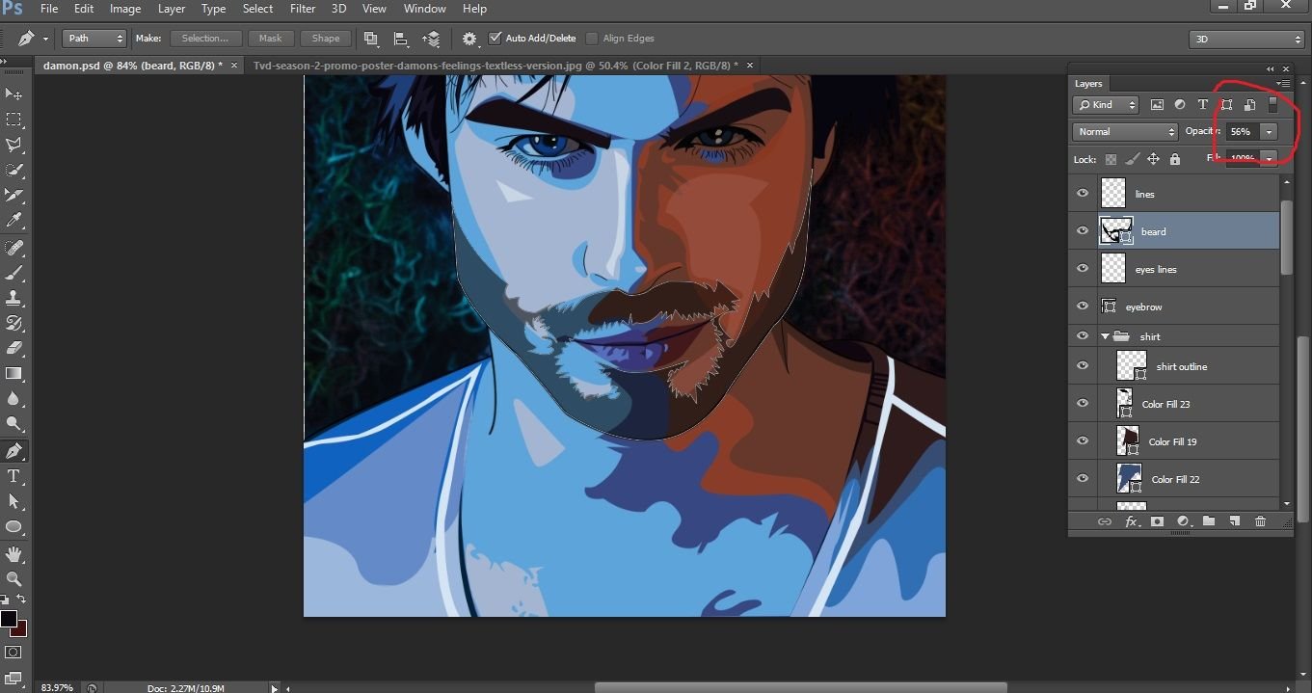The width and height of the screenshot is (1312, 693).
Task: Click the Mask button
Action: (x=271, y=39)
